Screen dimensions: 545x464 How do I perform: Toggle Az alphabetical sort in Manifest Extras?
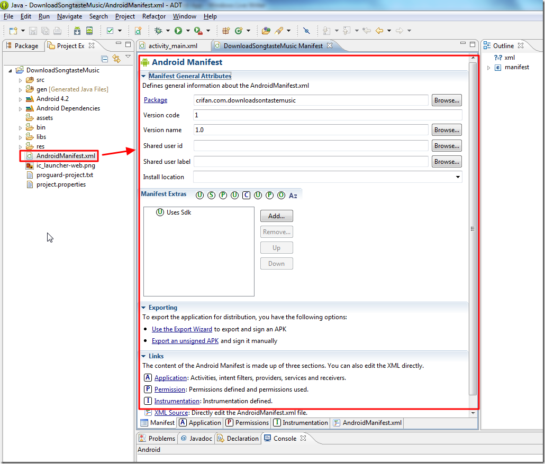tap(293, 196)
